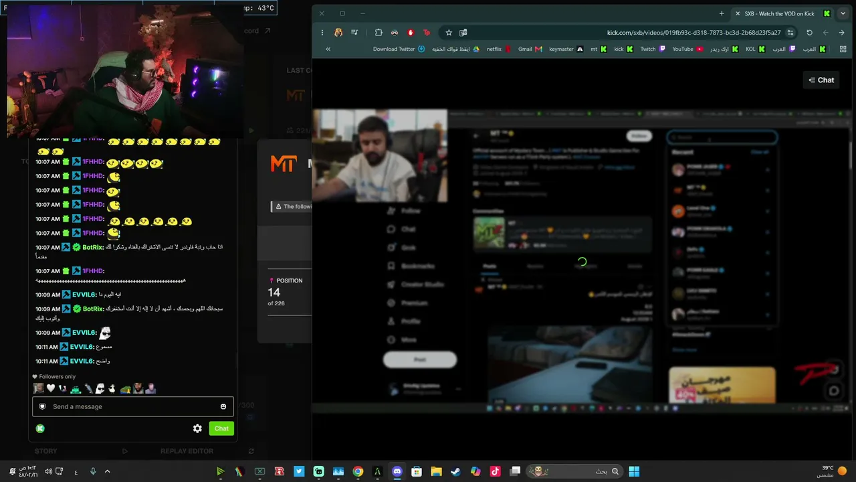Image resolution: width=856 pixels, height=482 pixels.
Task: Open the keymaster bookmark
Action: (566, 49)
